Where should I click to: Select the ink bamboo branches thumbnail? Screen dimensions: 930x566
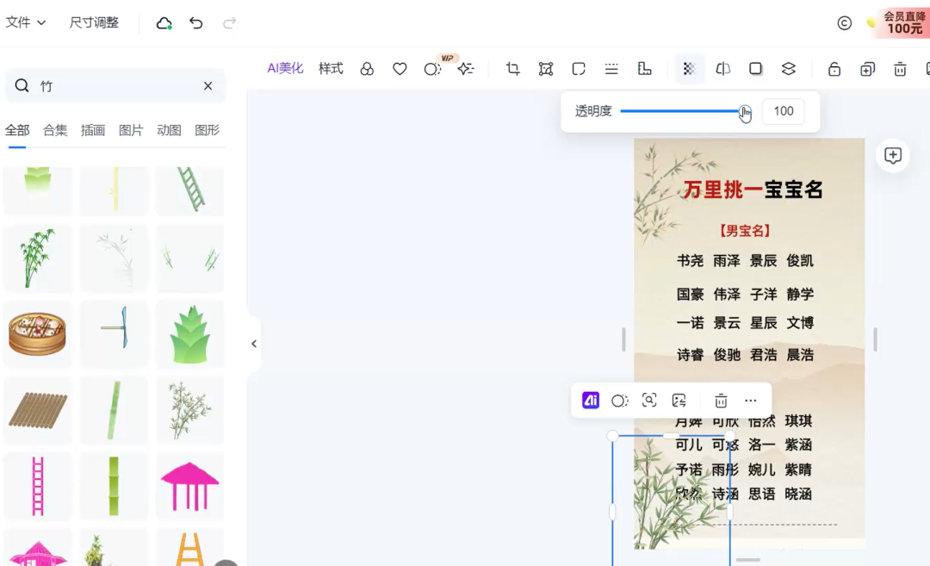pyautogui.click(x=189, y=409)
